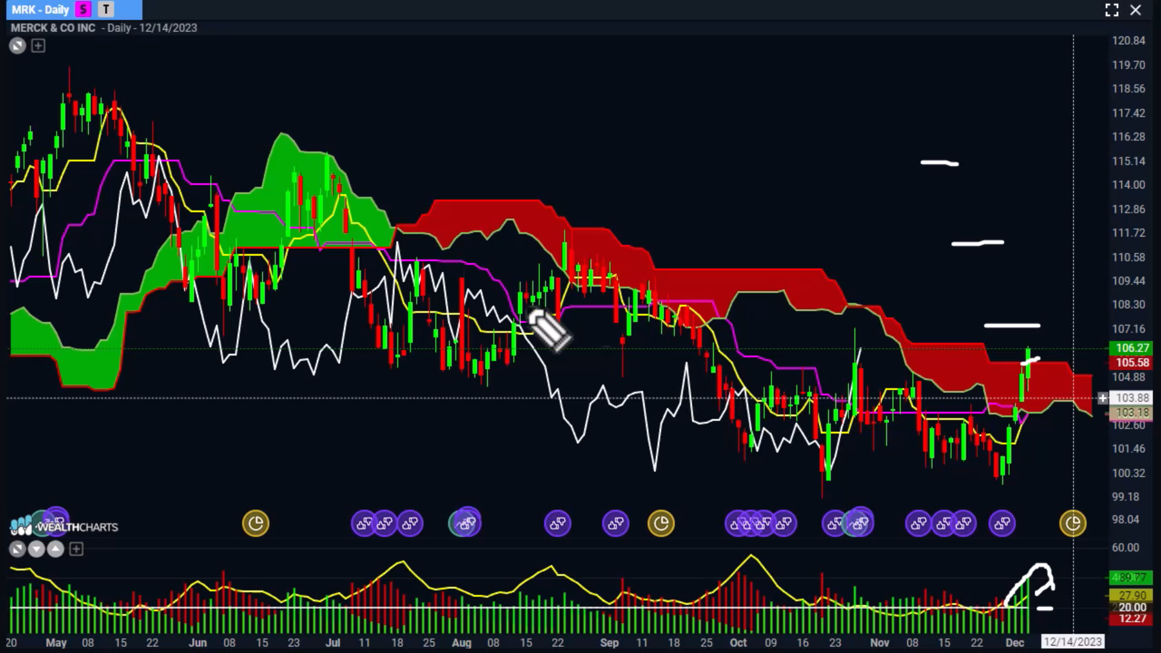Click the crosshair plus icon on price axis

[x=1102, y=398]
